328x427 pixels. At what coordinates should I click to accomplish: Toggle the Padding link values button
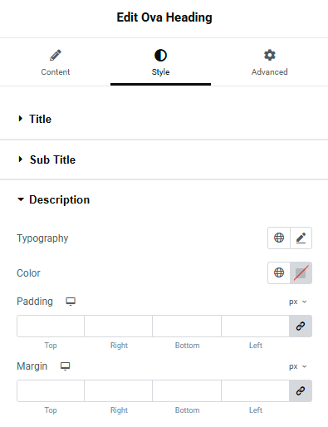[301, 326]
